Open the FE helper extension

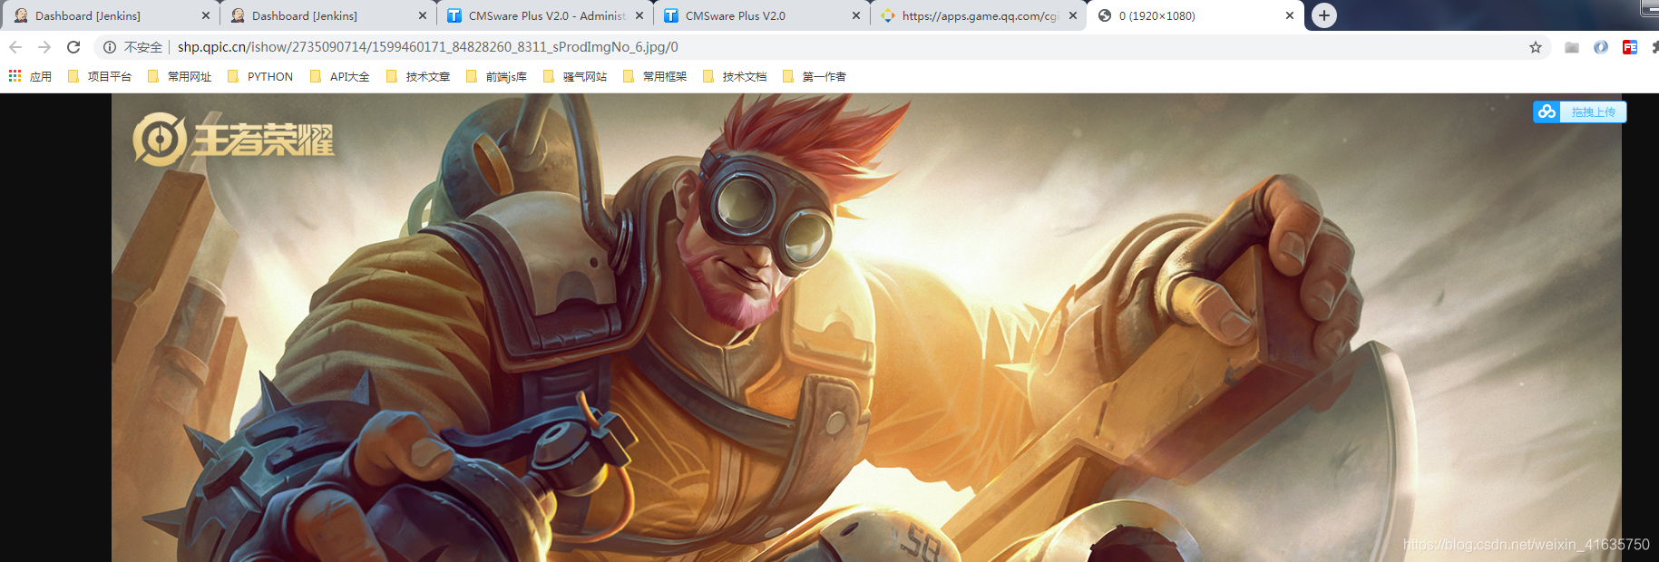1630,47
